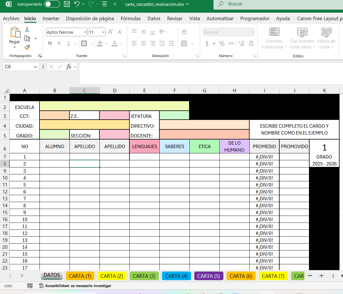Switch to the CARTA (3) sheet tab
The height and width of the screenshot is (294, 343).
[x=144, y=276]
